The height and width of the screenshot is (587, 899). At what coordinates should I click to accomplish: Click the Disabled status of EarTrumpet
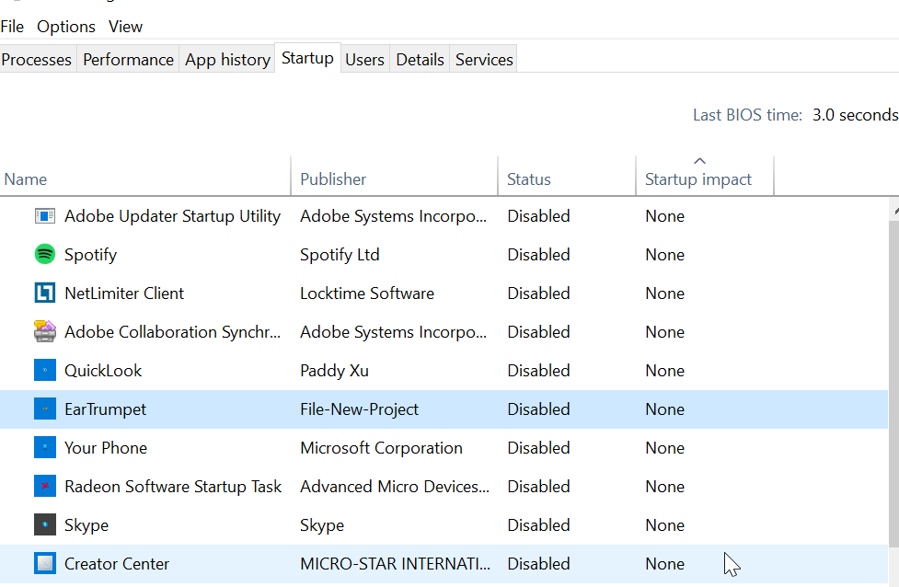point(538,409)
